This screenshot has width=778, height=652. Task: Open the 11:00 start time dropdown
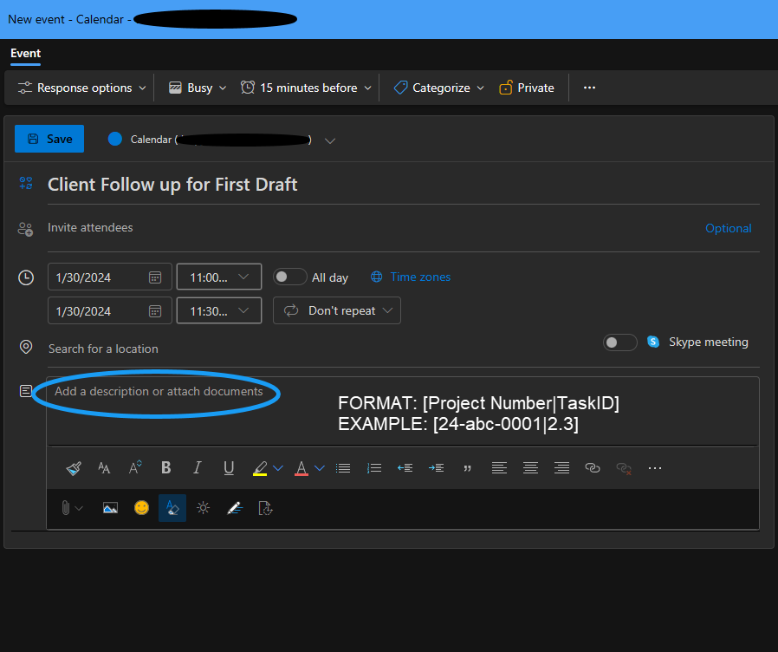[x=219, y=277]
